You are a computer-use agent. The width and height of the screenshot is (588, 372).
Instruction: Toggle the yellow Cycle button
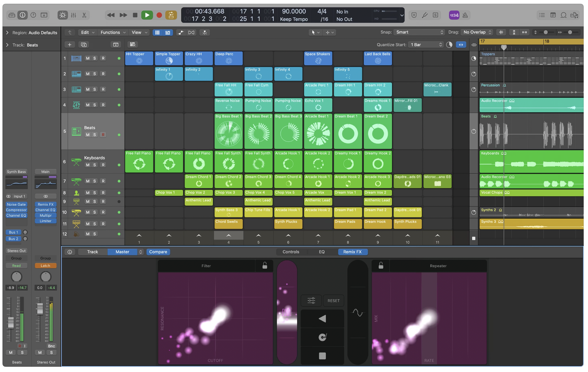click(x=171, y=15)
